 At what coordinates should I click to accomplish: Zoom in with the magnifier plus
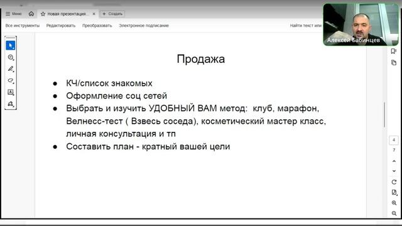tap(394, 203)
